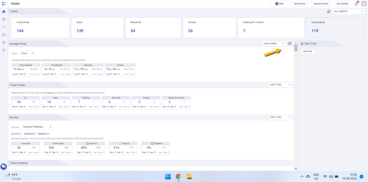Click the scrollbar up arrow

click(296, 43)
